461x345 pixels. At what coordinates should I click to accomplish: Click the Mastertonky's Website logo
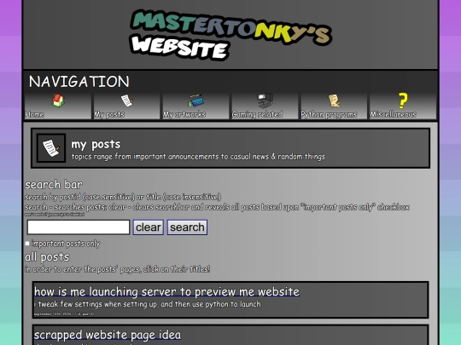pyautogui.click(x=230, y=35)
